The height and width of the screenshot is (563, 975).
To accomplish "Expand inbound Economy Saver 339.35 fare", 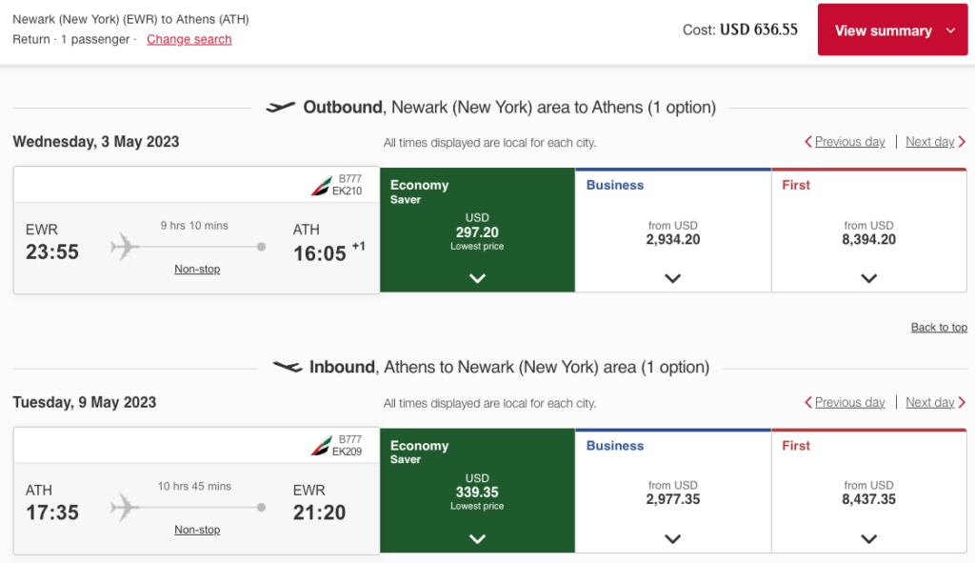I will (477, 538).
